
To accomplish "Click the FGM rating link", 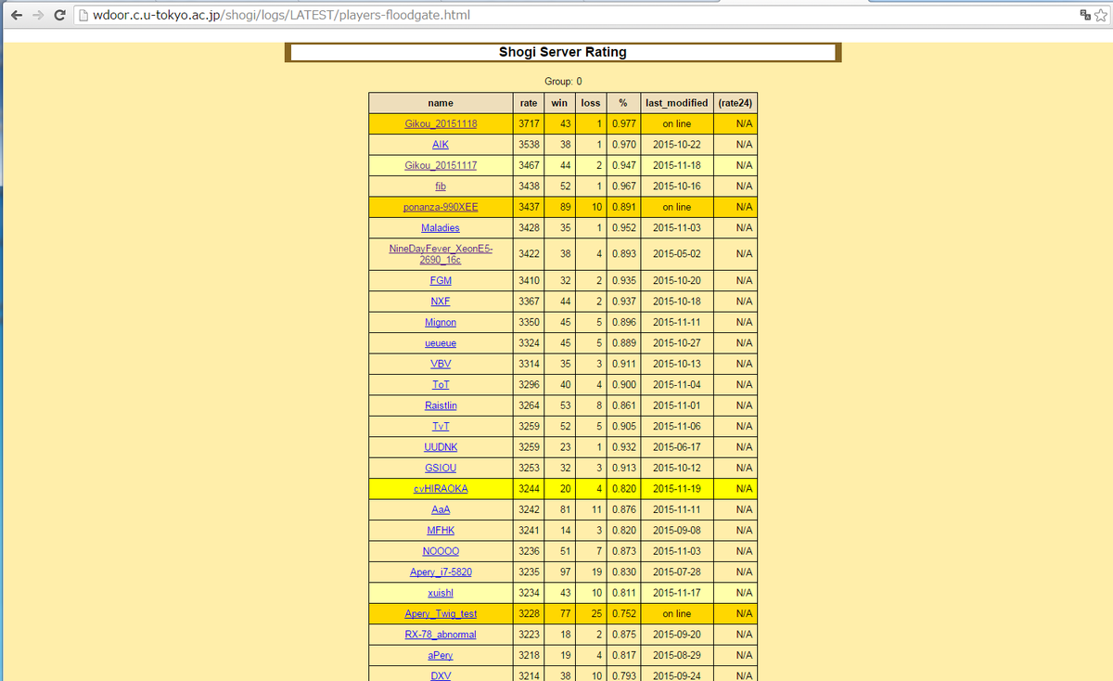I will point(440,280).
